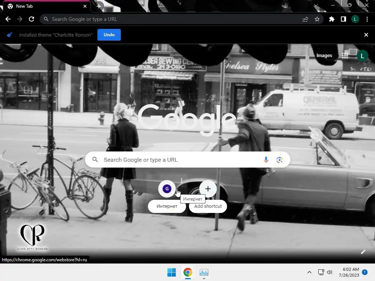Share this page icon in address bar
The width and height of the screenshot is (375, 281).
[305, 19]
